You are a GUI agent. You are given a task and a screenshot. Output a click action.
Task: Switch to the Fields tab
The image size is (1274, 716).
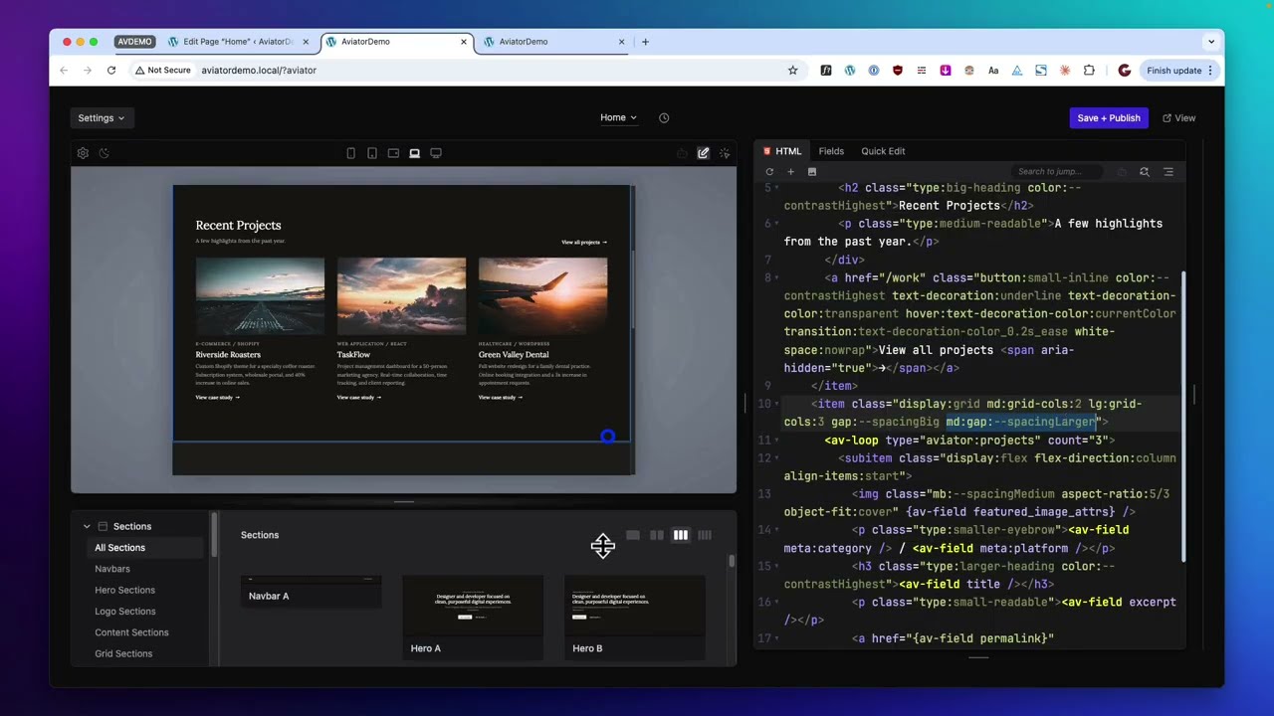tap(831, 151)
